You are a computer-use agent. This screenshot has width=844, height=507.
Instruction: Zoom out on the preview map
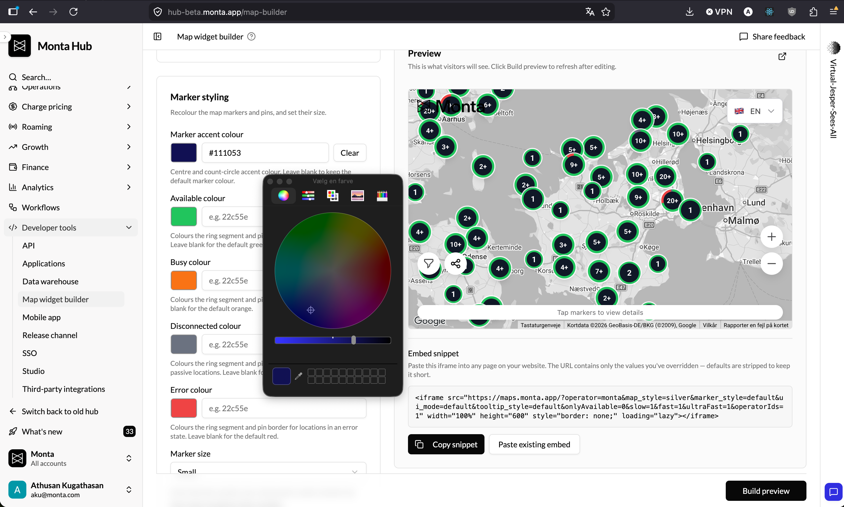771,263
